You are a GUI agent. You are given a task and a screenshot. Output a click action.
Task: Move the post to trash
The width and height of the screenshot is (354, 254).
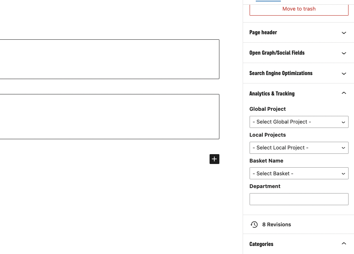click(299, 9)
